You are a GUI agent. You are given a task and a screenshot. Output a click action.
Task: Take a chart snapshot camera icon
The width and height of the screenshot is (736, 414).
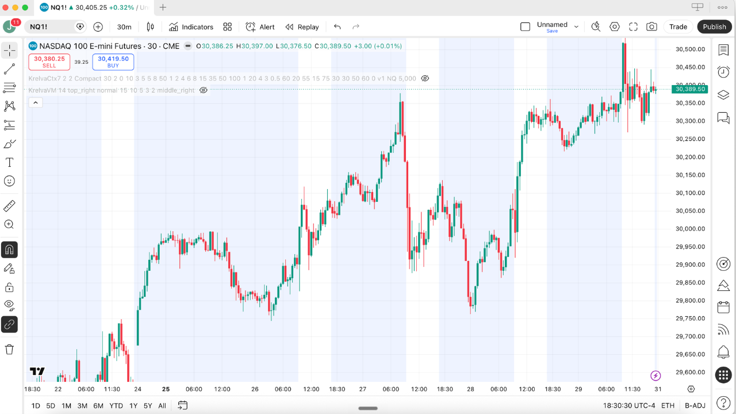click(651, 26)
